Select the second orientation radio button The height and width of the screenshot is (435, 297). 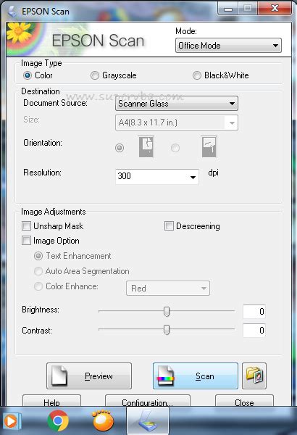[175, 148]
